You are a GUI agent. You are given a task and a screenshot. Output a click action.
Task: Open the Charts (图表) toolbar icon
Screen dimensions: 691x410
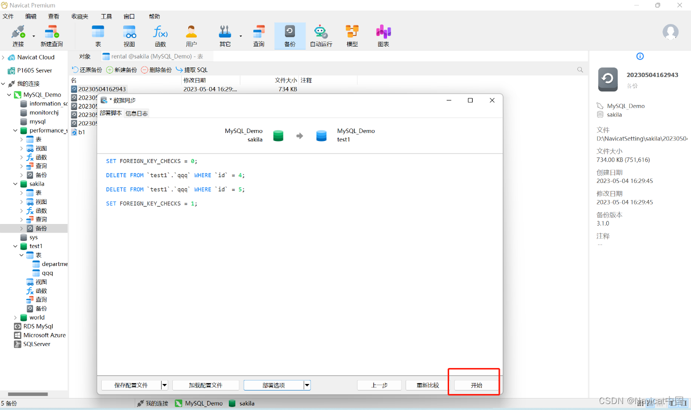point(384,32)
